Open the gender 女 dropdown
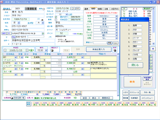This screenshot has width=160, height=120. 19,23
